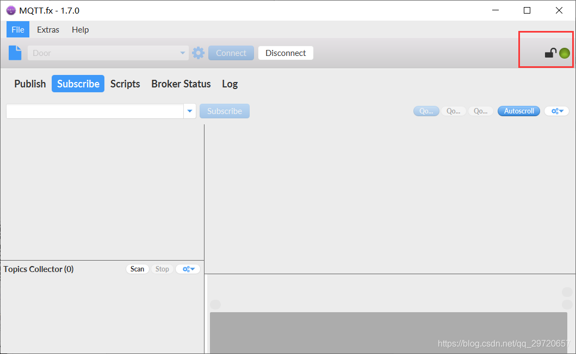
Task: Minimize the MQTT.fx window
Action: [x=496, y=10]
